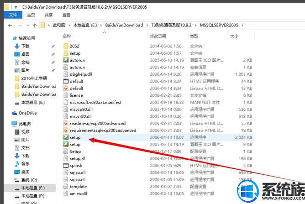Viewport: 305px width, 204px height.
Task: Switch to the 查看 ribbon tab
Action: tap(66, 15)
